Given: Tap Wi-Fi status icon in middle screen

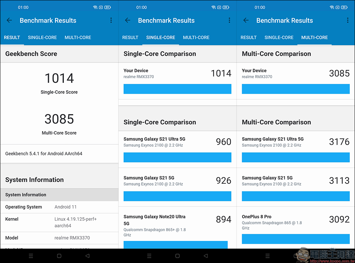Looking at the screenshot, I should tap(213, 7).
